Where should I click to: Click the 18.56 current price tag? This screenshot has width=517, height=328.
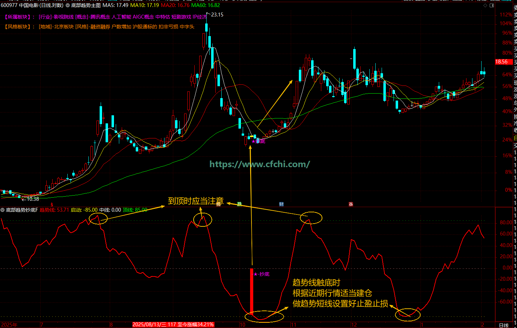(x=503, y=62)
